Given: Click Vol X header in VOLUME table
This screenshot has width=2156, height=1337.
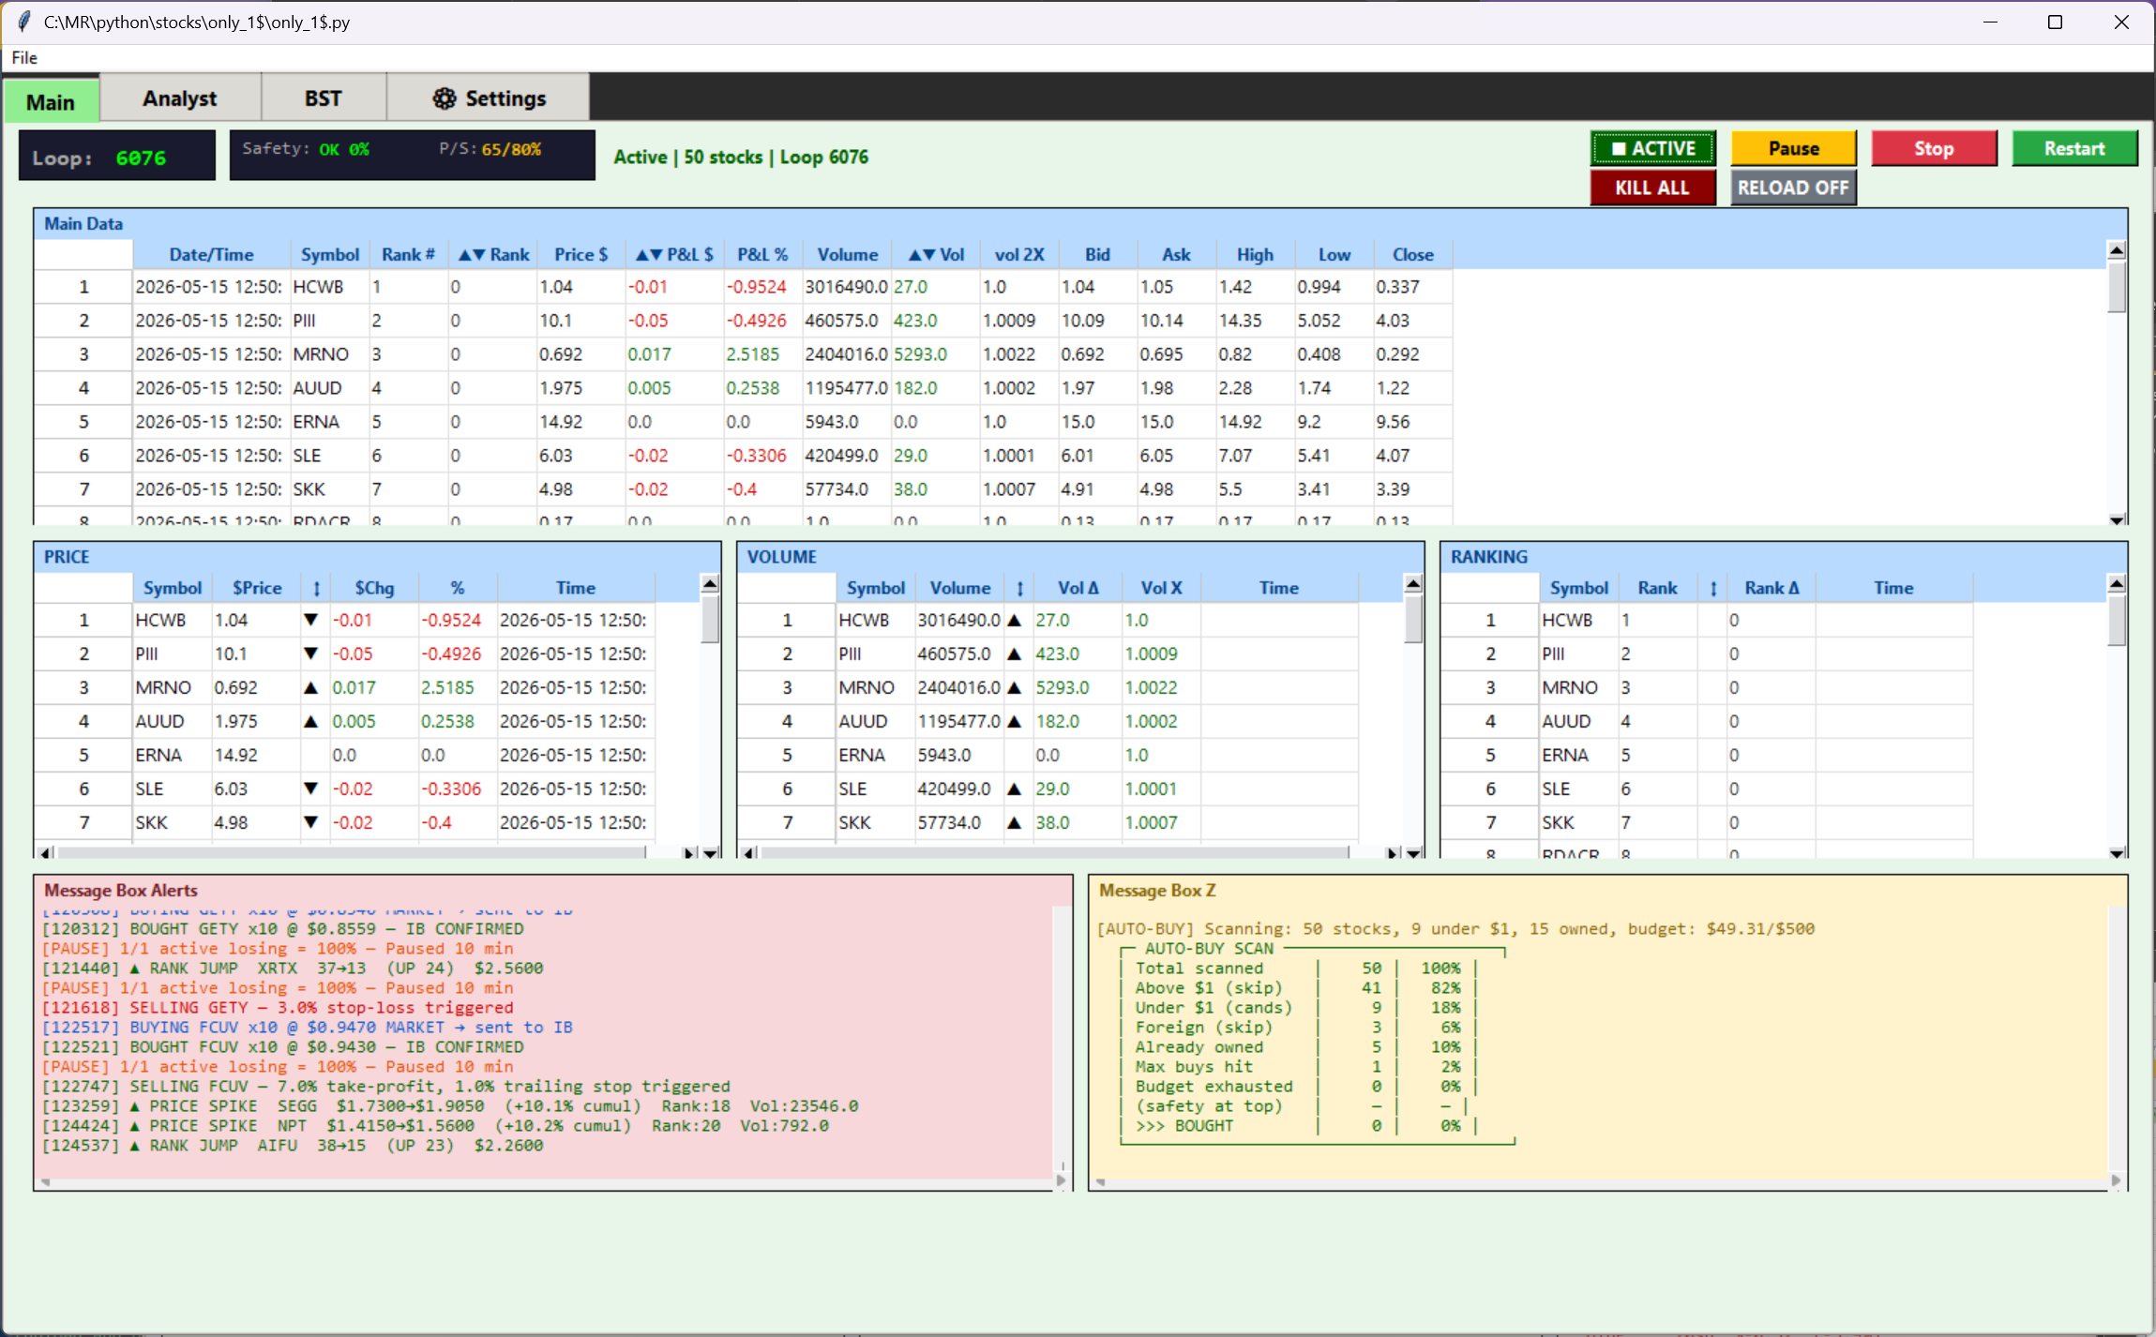Looking at the screenshot, I should [x=1161, y=588].
